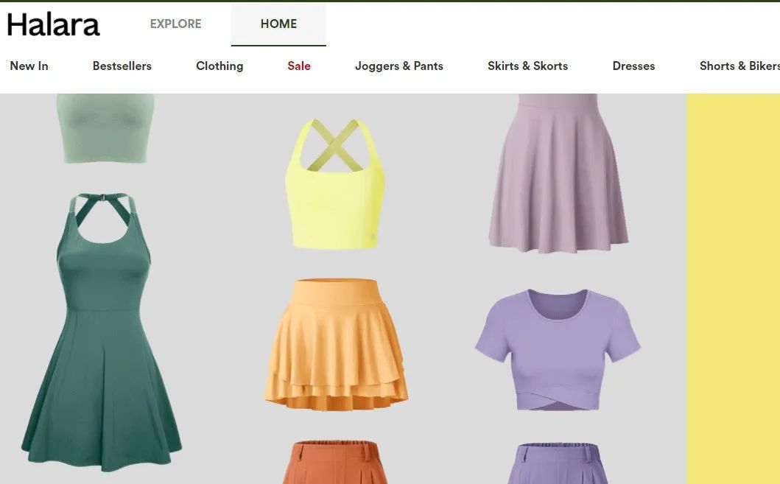Open the Clothing menu
The width and height of the screenshot is (780, 484).
click(219, 66)
